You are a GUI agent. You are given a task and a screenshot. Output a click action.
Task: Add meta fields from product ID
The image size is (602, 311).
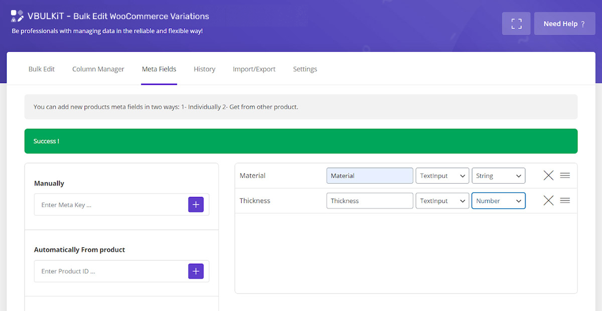[196, 271]
